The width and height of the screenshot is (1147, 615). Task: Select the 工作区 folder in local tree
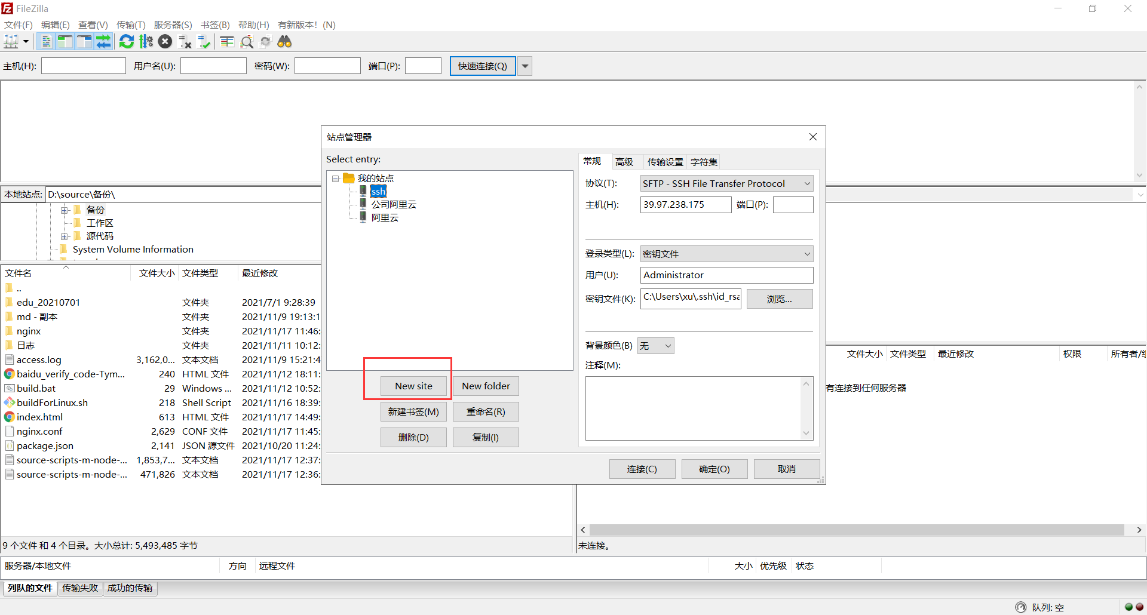[x=99, y=223]
